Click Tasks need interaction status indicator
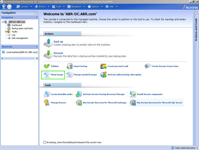 click(x=184, y=148)
